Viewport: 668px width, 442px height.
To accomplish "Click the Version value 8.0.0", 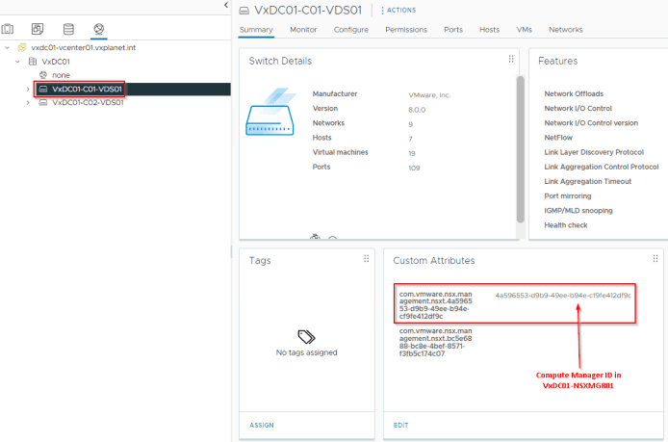I will tap(417, 110).
